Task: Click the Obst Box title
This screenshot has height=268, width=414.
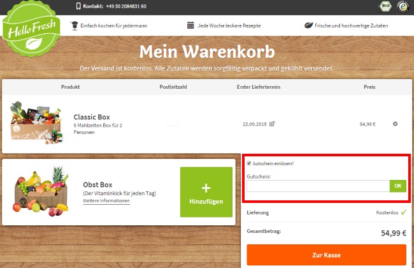Action: pyautogui.click(x=97, y=184)
